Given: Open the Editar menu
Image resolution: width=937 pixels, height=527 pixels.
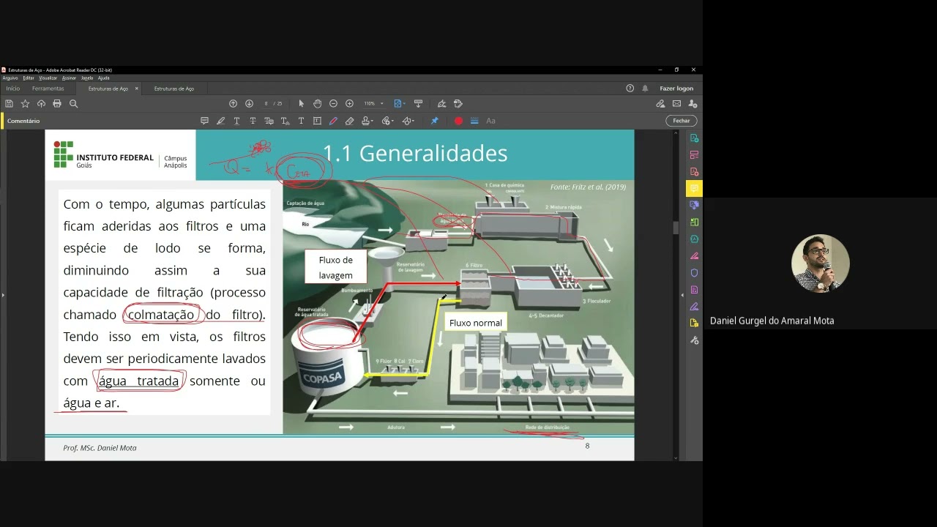Looking at the screenshot, I should 29,78.
